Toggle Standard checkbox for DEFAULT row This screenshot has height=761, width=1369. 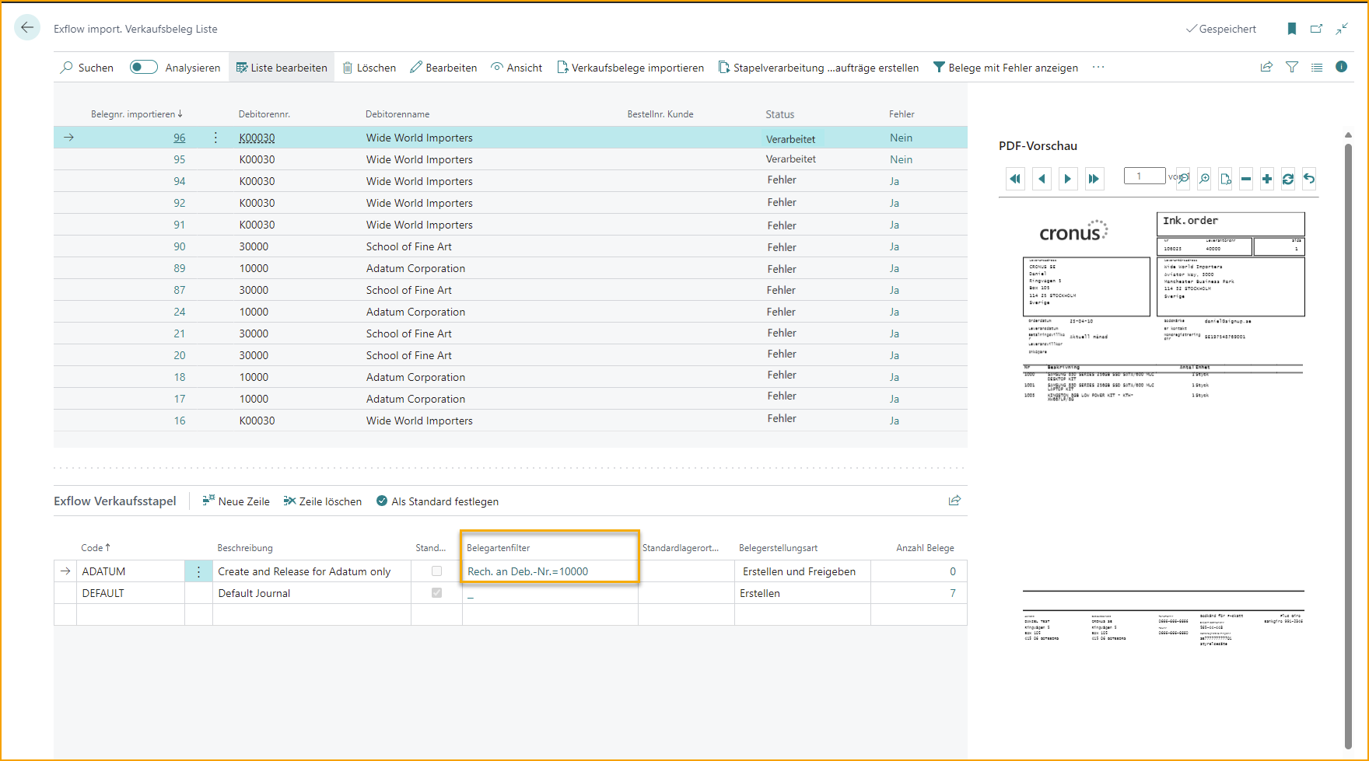click(x=436, y=593)
